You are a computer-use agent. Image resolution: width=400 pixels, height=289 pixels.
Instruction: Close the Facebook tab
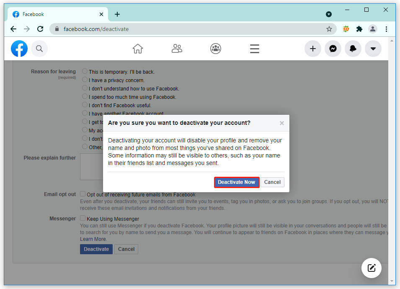[101, 14]
